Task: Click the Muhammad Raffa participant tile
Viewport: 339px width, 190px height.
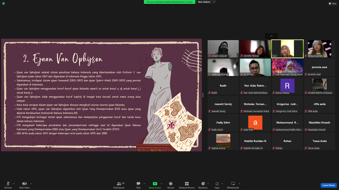Action: [287, 122]
